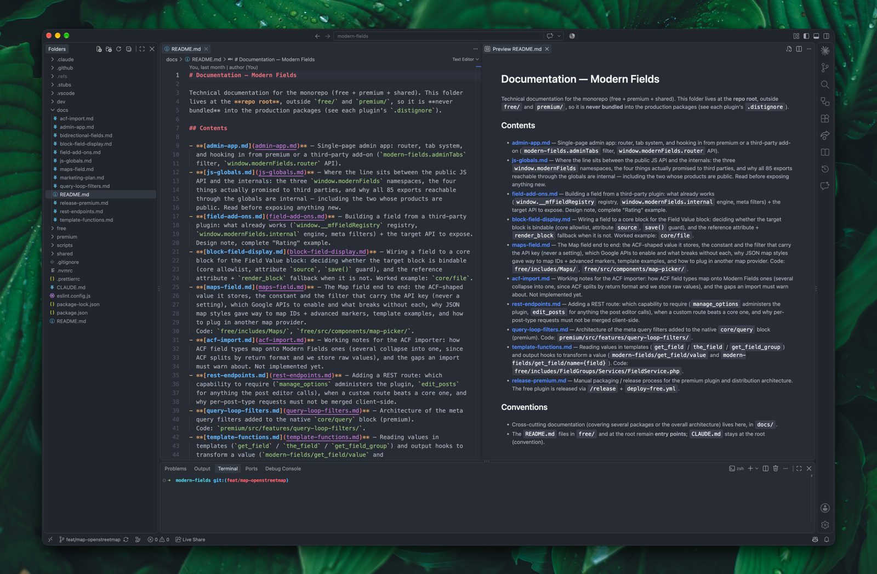
Task: Open the Accounts icon in activity bar
Action: click(x=825, y=508)
